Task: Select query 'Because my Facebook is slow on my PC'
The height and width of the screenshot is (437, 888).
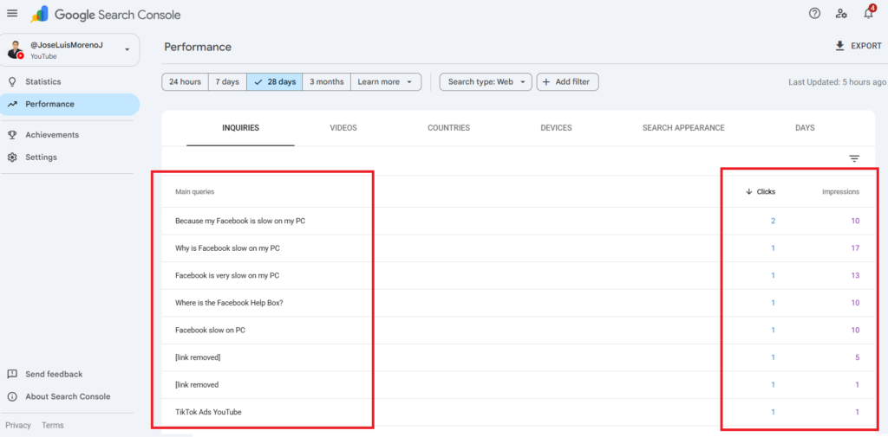Action: point(240,221)
